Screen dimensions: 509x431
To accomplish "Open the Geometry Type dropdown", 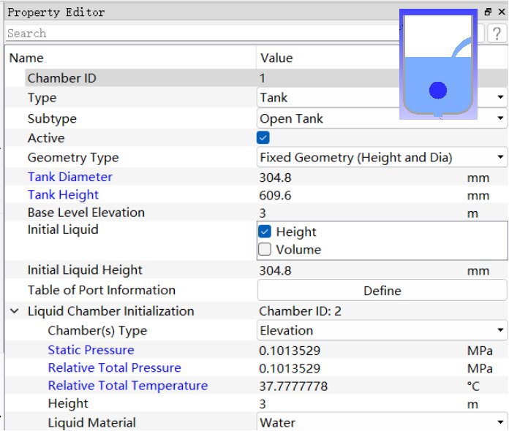I will click(x=382, y=157).
